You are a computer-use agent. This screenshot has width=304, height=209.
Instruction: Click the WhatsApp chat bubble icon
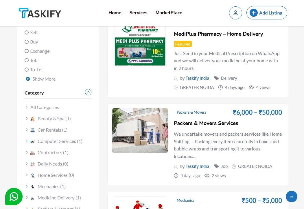pos(14,196)
